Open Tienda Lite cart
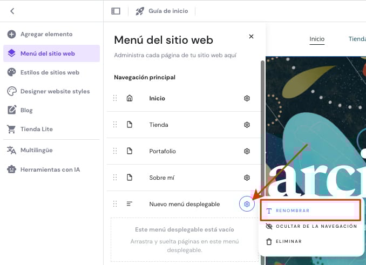366x265 pixels. coord(36,129)
